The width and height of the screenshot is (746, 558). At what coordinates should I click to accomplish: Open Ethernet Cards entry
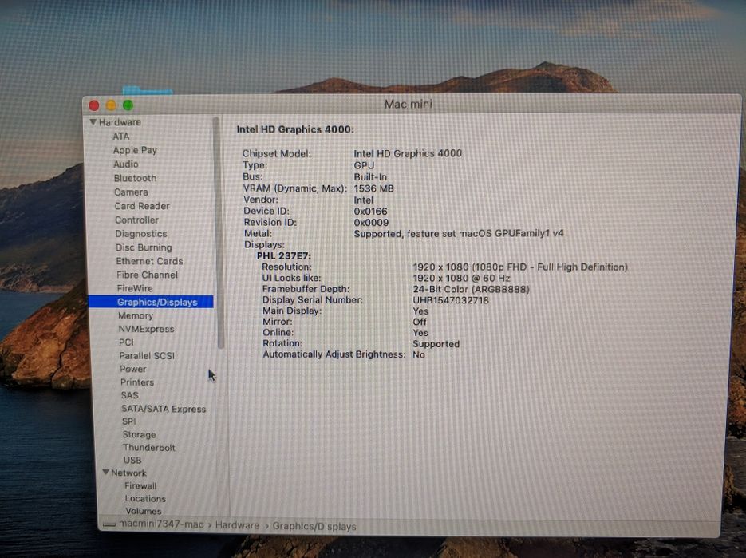149,261
